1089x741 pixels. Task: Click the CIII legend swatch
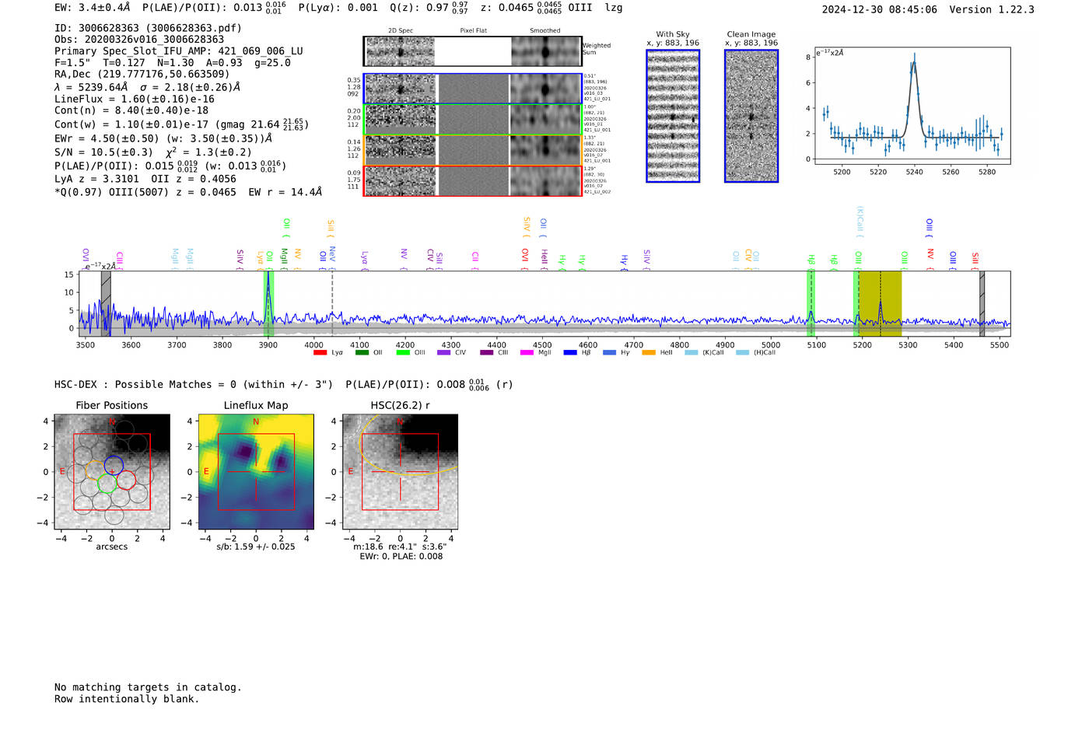pos(487,353)
